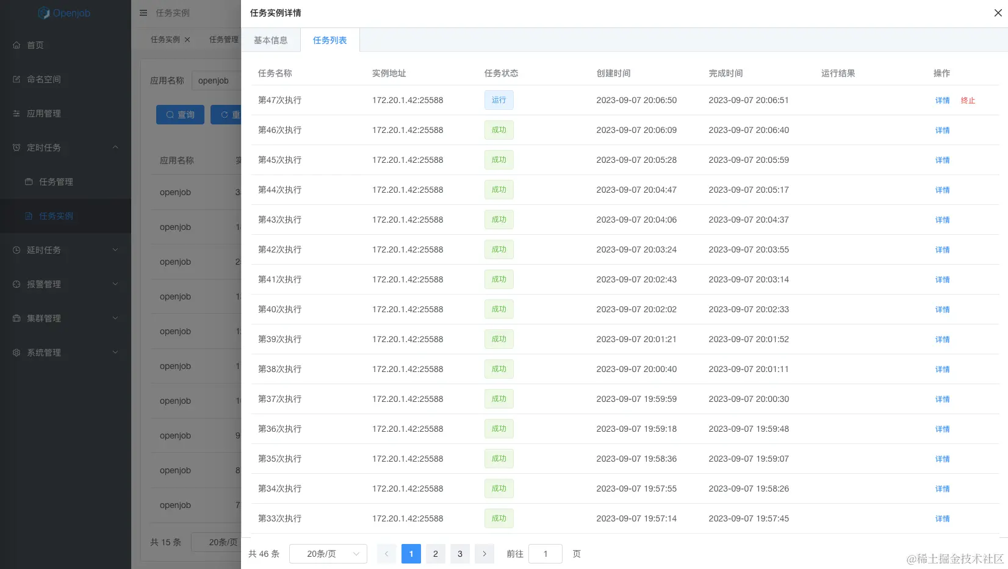Click 第47次执行 task name cell
Screen dimensions: 1008x569
click(x=280, y=100)
